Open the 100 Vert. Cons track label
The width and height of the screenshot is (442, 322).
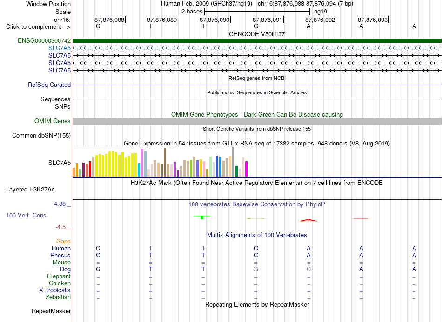(26, 215)
